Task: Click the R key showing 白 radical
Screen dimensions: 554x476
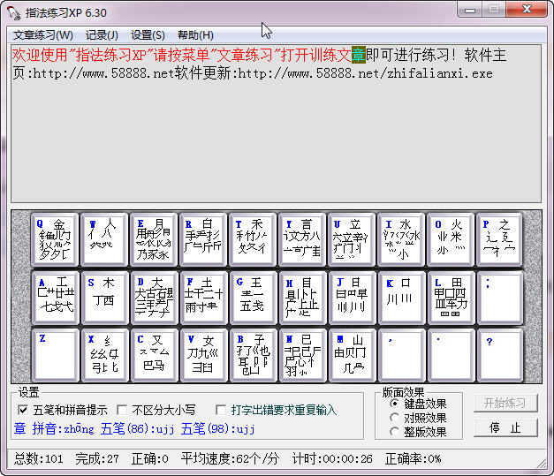Action: tap(203, 239)
